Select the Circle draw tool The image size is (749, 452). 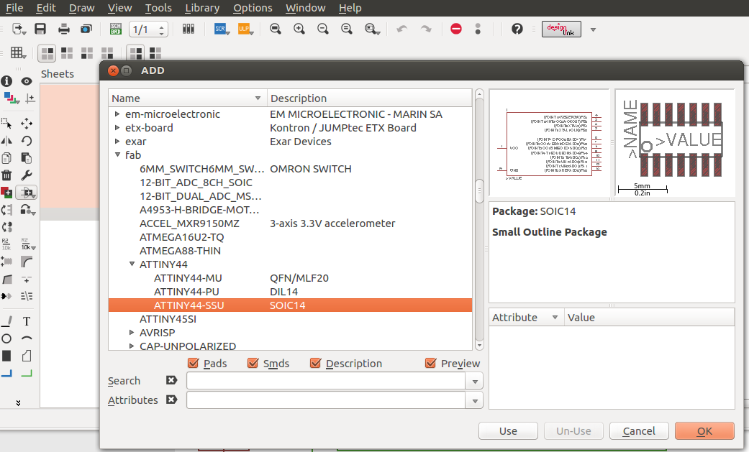[6, 338]
